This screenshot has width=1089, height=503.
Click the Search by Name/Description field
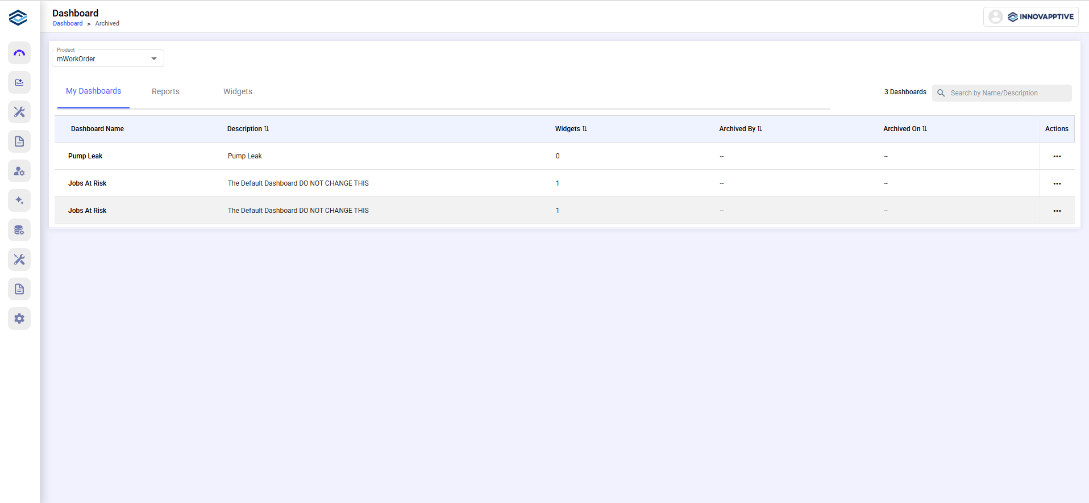[1007, 93]
